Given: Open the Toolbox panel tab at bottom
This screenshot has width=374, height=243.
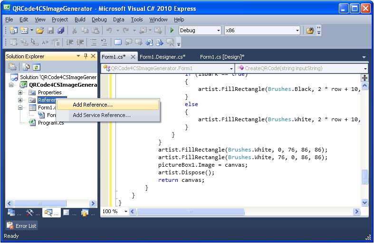Looking at the screenshot, I should point(29,213).
